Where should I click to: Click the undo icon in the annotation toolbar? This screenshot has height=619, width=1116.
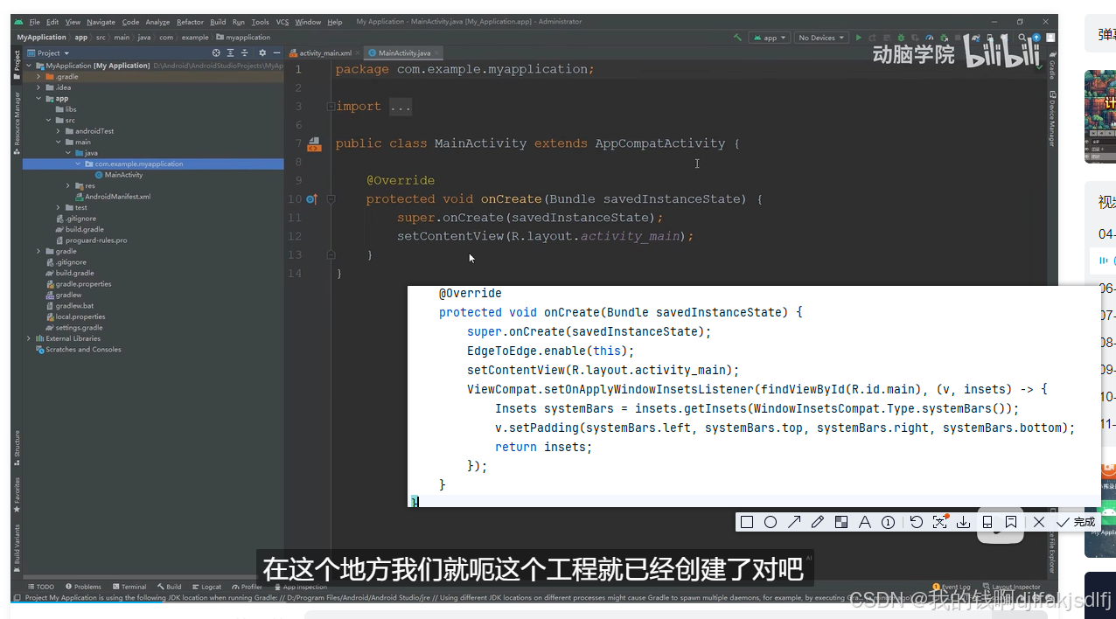click(917, 521)
